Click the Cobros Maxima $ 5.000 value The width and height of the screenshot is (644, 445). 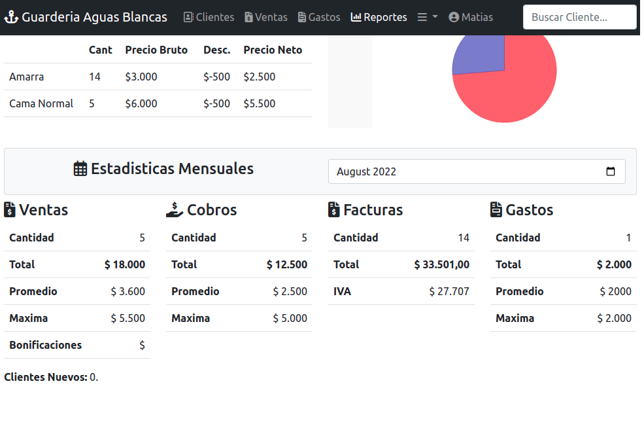pyautogui.click(x=290, y=318)
